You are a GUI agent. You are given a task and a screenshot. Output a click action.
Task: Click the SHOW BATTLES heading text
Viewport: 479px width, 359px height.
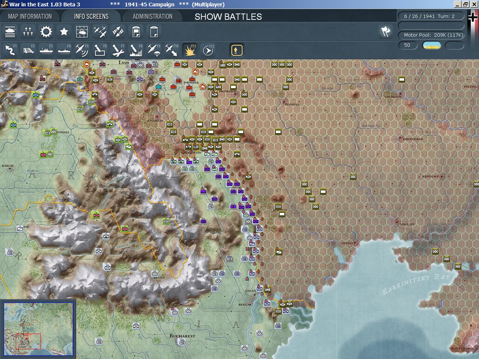pos(228,17)
